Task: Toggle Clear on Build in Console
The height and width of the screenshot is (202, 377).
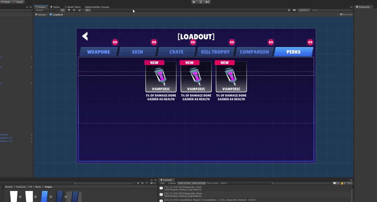Action: pos(199,183)
